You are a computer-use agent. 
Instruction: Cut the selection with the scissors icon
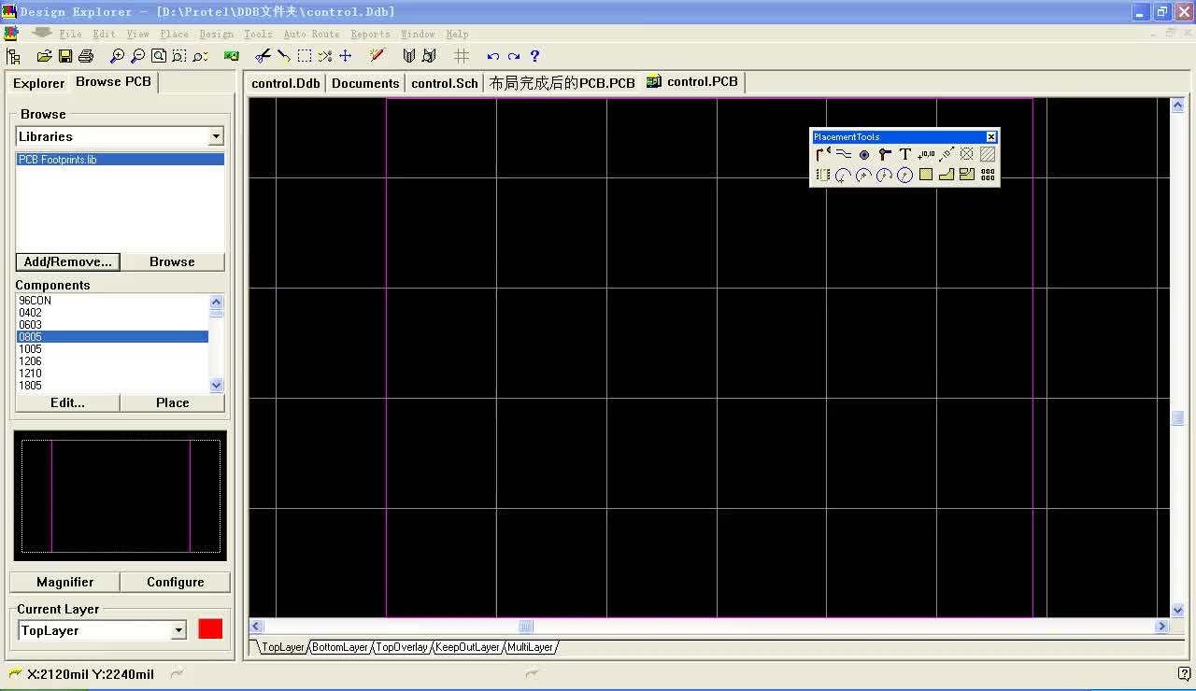[263, 56]
